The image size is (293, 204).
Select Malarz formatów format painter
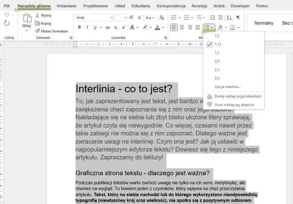(52, 31)
